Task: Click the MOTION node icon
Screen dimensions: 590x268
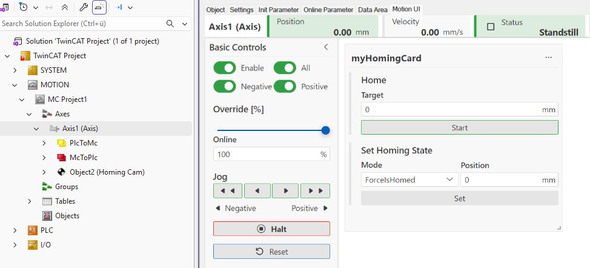Action: point(33,85)
